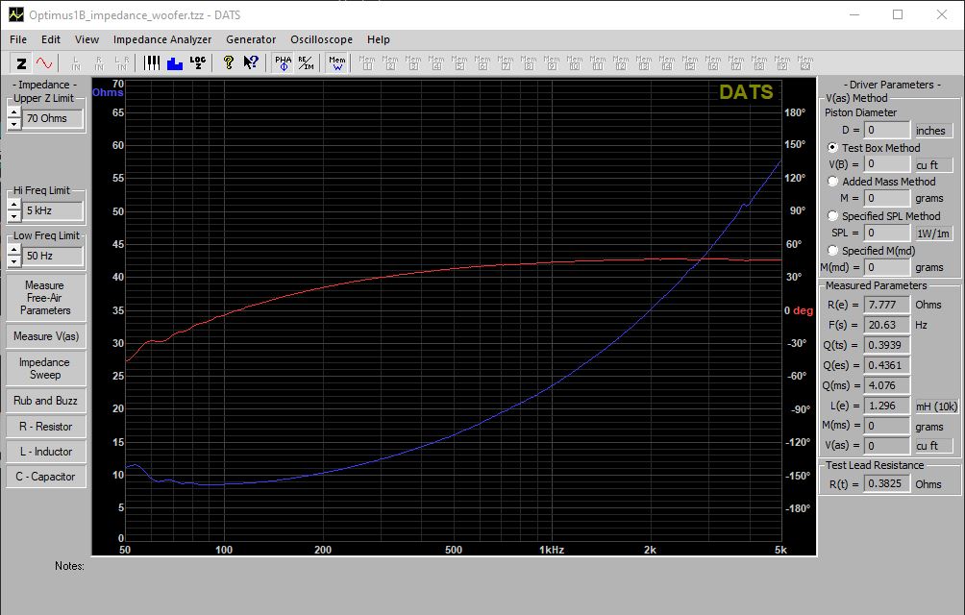This screenshot has height=615, width=965.
Task: Decrease the Upper Z Limit stepper
Action: (14, 124)
